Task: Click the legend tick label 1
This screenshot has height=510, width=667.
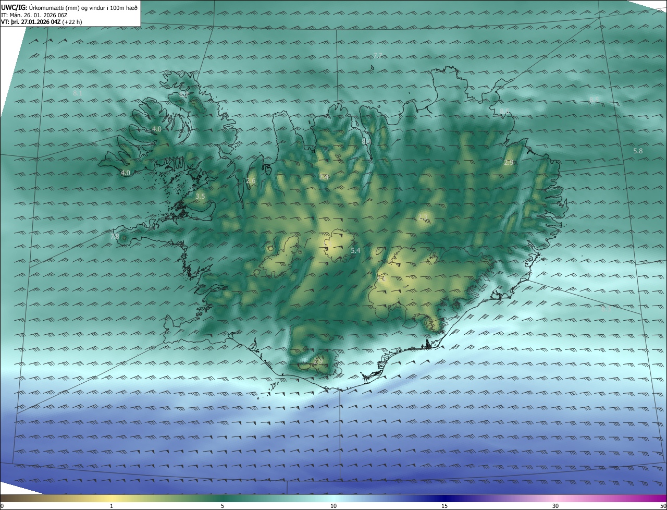Action: click(112, 506)
